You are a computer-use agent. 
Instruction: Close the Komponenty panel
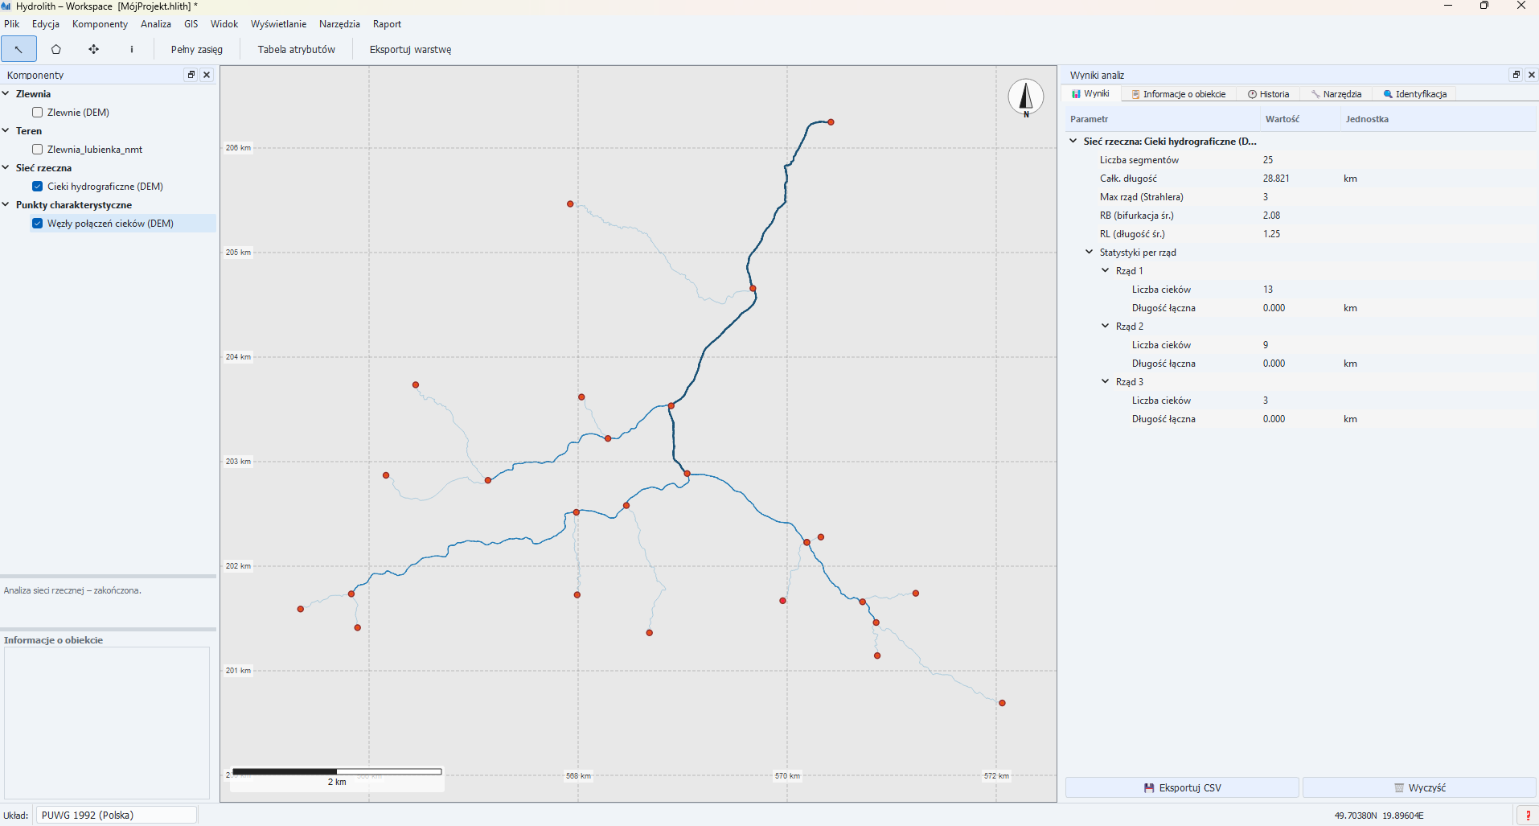click(x=207, y=75)
